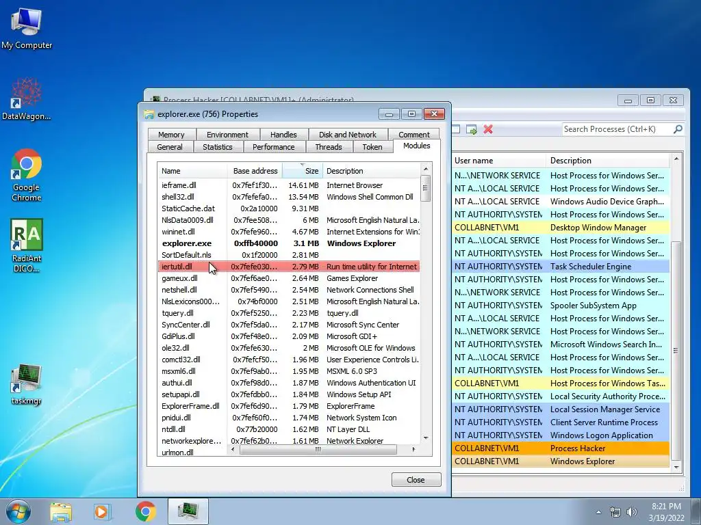
Task: Open the General tab
Action: (170, 147)
